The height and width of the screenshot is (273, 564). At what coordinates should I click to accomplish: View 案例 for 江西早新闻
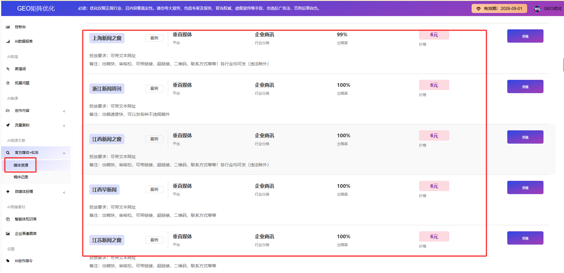pyautogui.click(x=154, y=190)
